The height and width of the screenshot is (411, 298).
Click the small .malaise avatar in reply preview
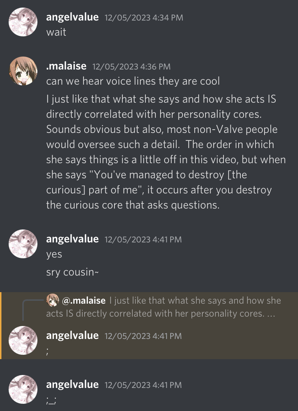53,300
